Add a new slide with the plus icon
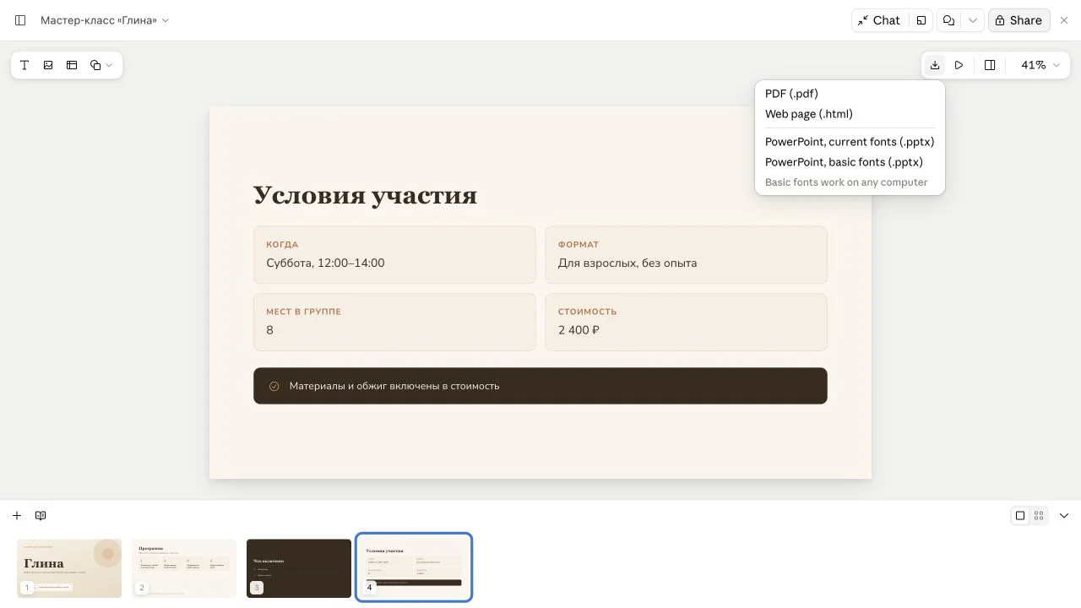The image size is (1081, 608). [x=17, y=516]
